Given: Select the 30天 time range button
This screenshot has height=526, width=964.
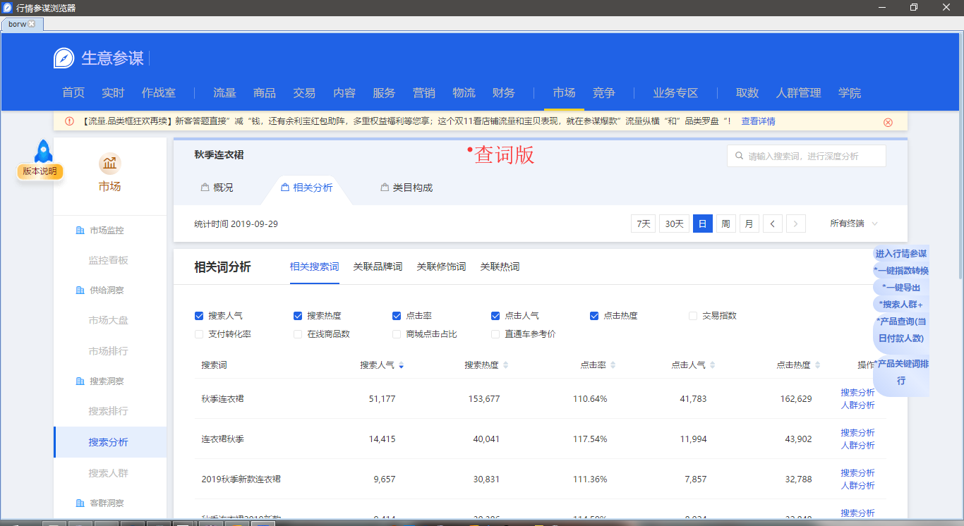Looking at the screenshot, I should coord(674,224).
